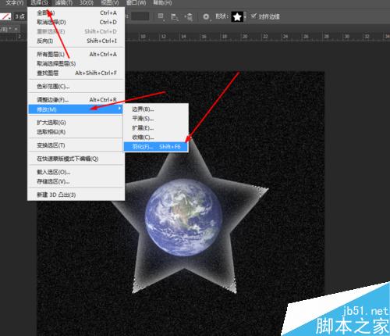Viewport: 390px width, 336px height.
Task: Toggle the 对齐边缘 align edges checkbox
Action: [253, 16]
